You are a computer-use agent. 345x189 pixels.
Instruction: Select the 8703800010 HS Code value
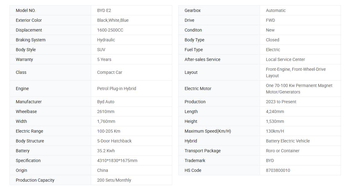coord(278,170)
